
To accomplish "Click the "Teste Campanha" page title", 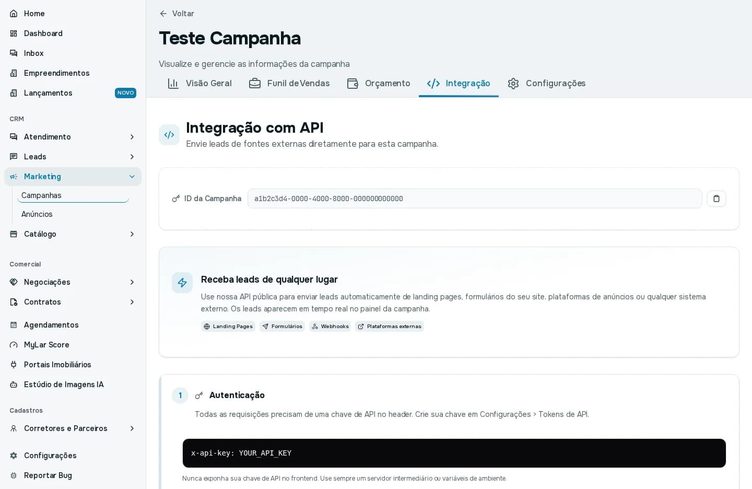I will click(230, 38).
